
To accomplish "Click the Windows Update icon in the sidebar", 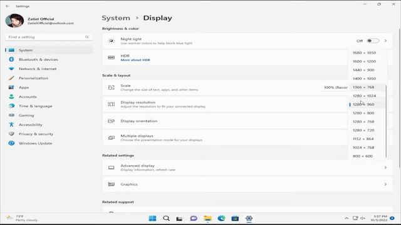I will point(11,143).
